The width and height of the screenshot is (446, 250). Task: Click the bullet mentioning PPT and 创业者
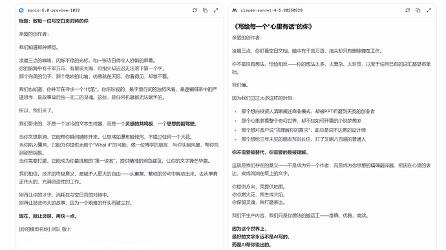coord(308,111)
